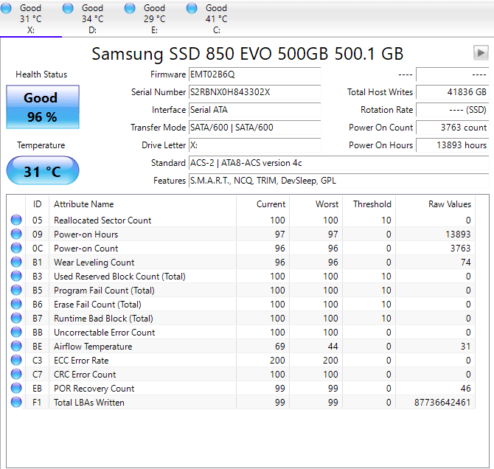This screenshot has width=494, height=469.
Task: Click the Good 96 % health status button
Action: 43,107
